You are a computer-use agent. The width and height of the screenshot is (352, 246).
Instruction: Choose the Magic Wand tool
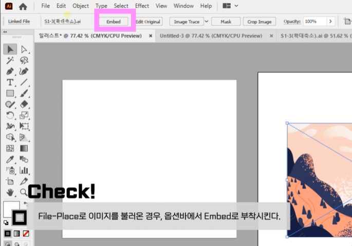pos(10,61)
